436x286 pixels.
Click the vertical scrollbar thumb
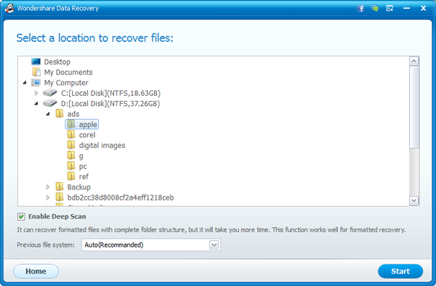413,107
